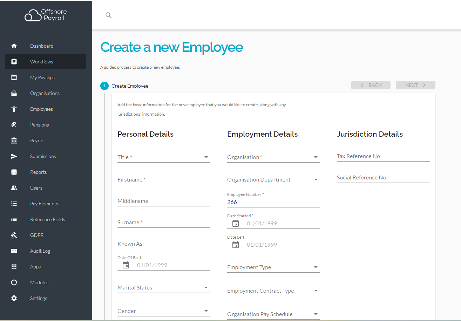Click the NEXT button
Image resolution: width=461 pixels, height=321 pixels.
416,85
